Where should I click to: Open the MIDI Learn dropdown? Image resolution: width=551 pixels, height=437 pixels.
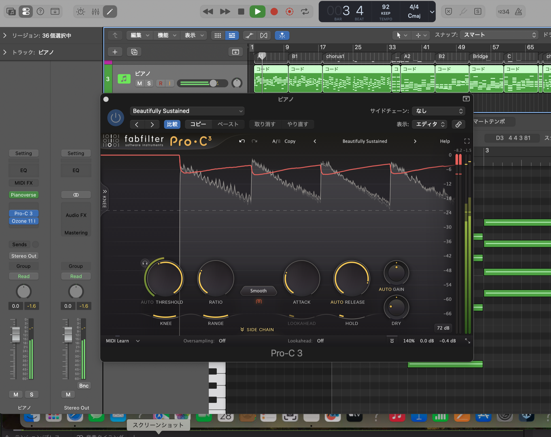click(122, 341)
